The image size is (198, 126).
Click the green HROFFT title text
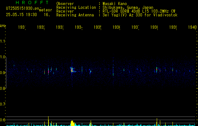(x=32, y=3)
